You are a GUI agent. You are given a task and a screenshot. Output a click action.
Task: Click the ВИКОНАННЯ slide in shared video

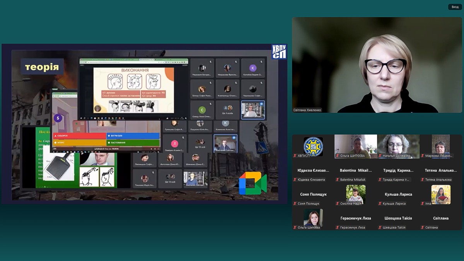133,91
